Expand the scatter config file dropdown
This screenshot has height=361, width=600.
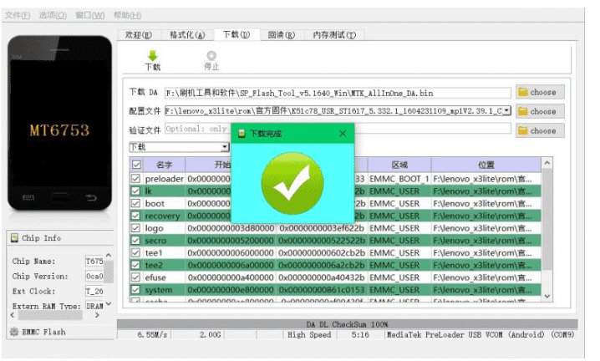(506, 111)
